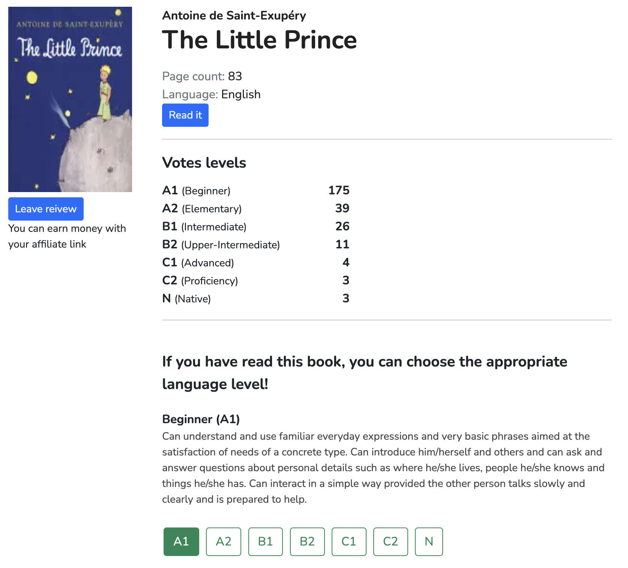Click the B2 (Upper-Intermediate) votes row
This screenshot has width=628, height=568.
pos(255,245)
